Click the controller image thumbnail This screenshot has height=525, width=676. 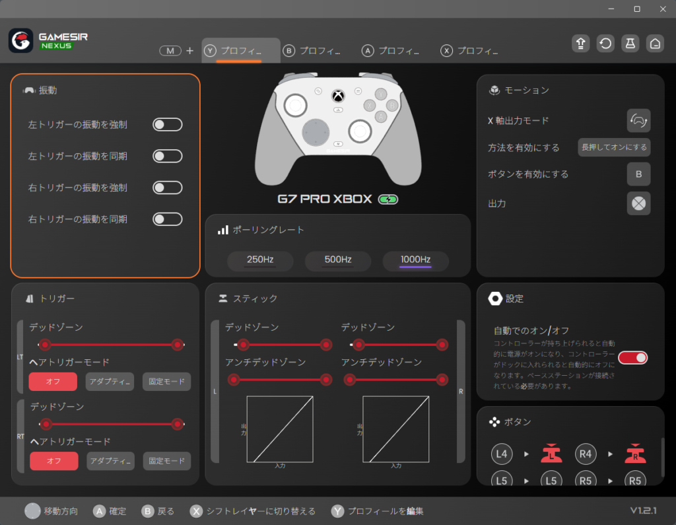click(x=338, y=129)
